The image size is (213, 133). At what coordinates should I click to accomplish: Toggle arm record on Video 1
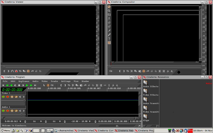pyautogui.click(x=8, y=97)
